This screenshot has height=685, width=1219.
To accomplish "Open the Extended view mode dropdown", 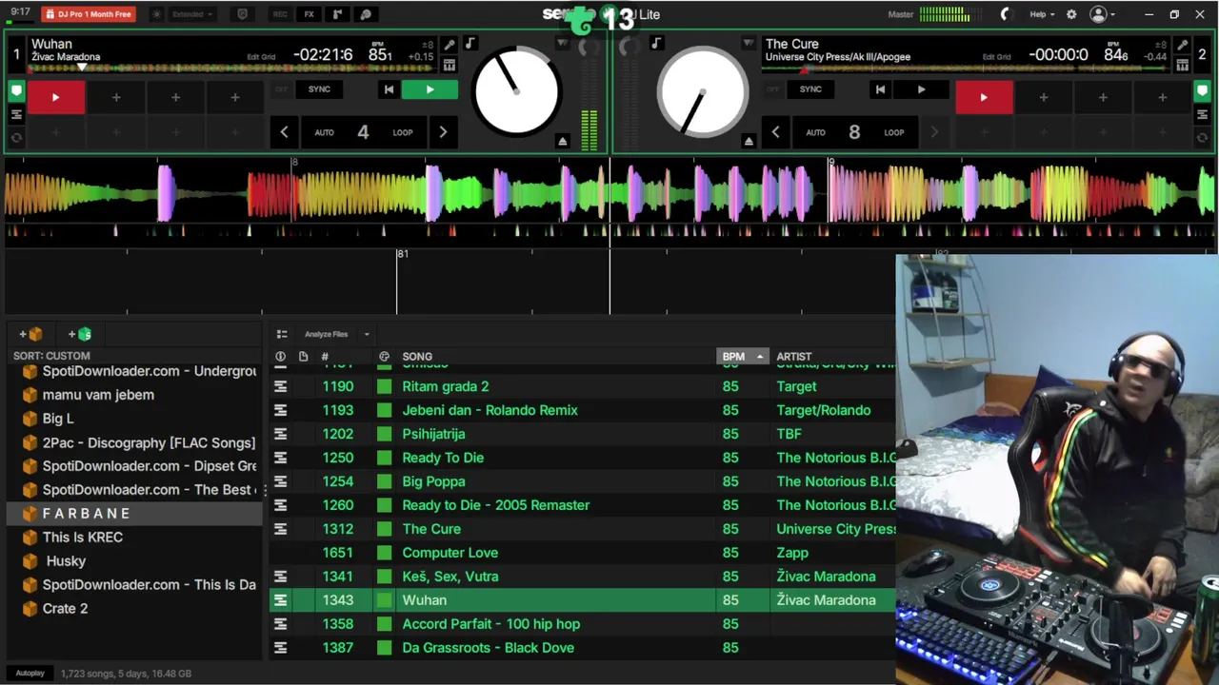I will click(x=192, y=14).
